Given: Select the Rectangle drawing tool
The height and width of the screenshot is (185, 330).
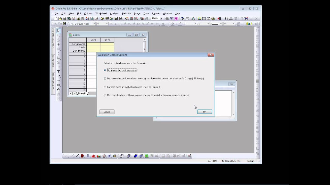Looking at the screenshot, I should [59, 85].
